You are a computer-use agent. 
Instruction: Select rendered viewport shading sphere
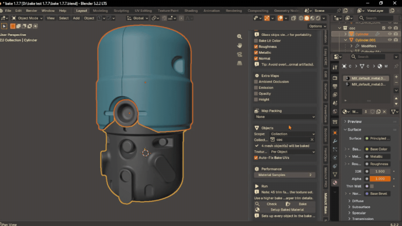coord(318,18)
